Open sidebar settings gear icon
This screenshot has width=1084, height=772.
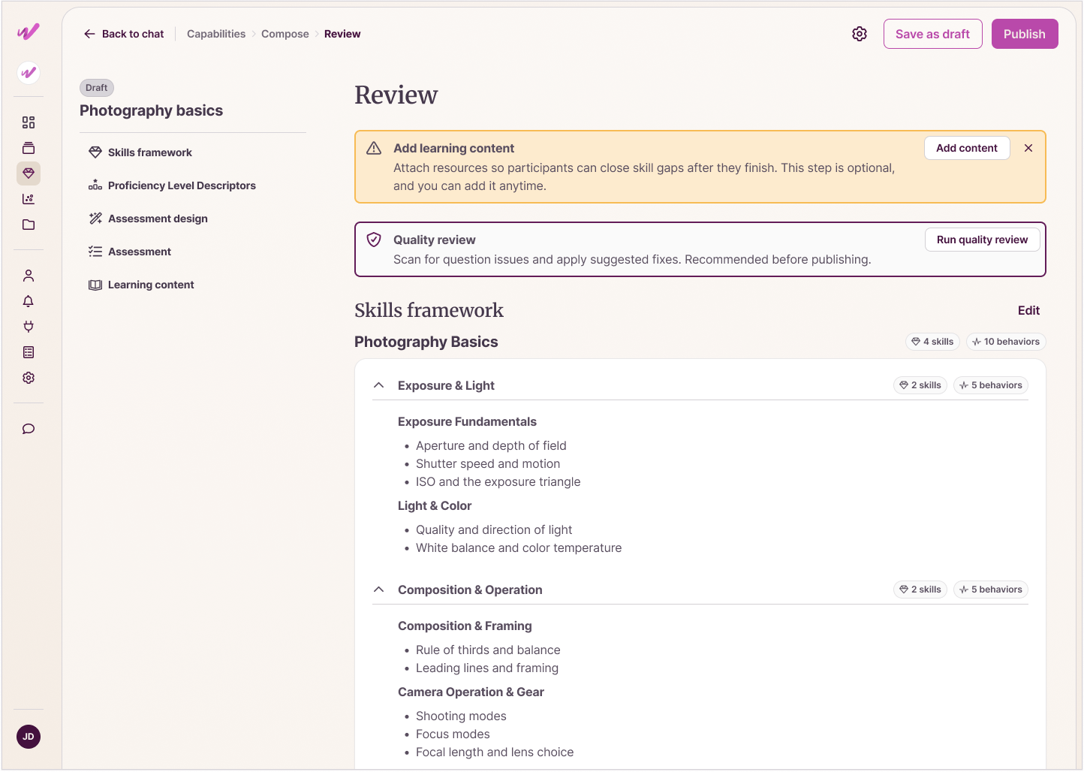pyautogui.click(x=29, y=378)
